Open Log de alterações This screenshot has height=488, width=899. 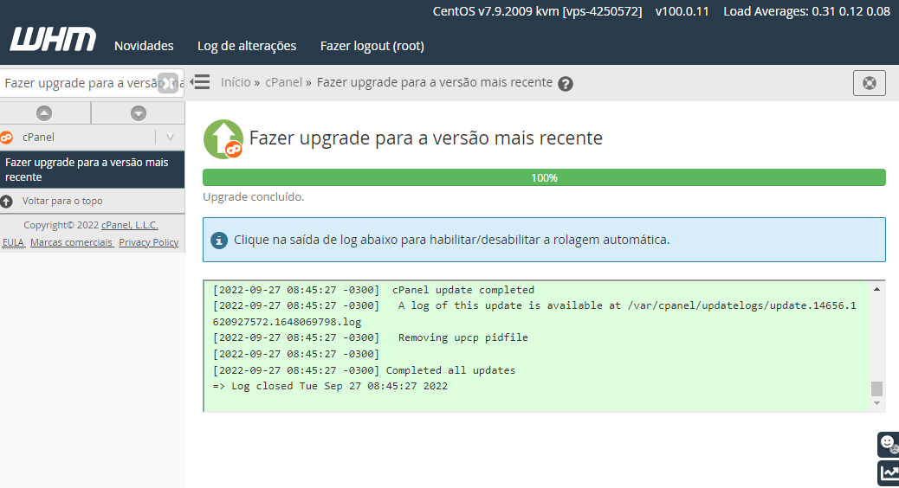pos(247,46)
